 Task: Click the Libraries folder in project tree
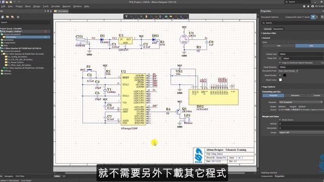coord(7,74)
